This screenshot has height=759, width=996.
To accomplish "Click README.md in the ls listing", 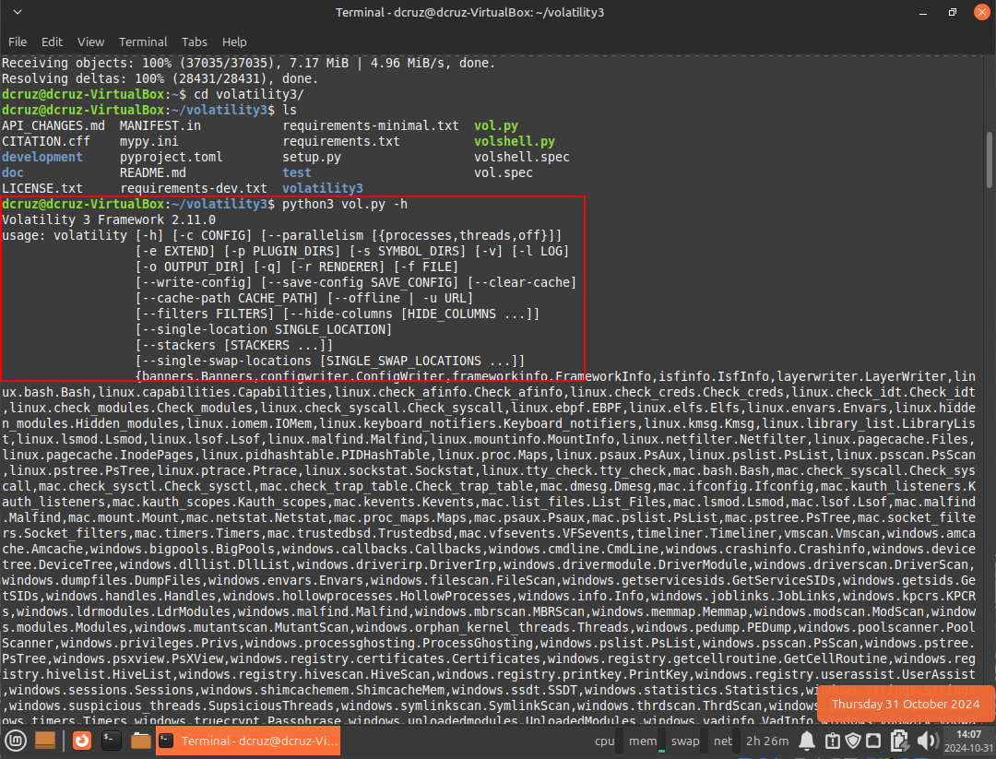I will (x=153, y=172).
